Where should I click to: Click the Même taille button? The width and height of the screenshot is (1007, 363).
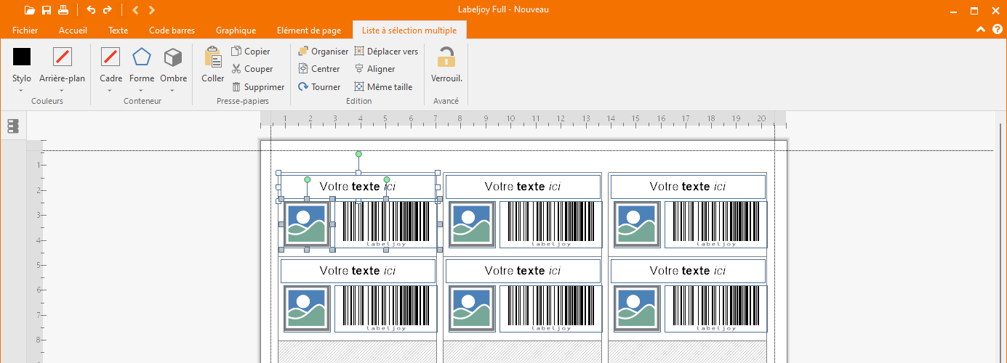[383, 86]
